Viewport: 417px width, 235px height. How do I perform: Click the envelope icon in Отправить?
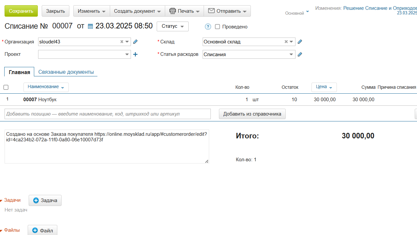pyautogui.click(x=211, y=11)
